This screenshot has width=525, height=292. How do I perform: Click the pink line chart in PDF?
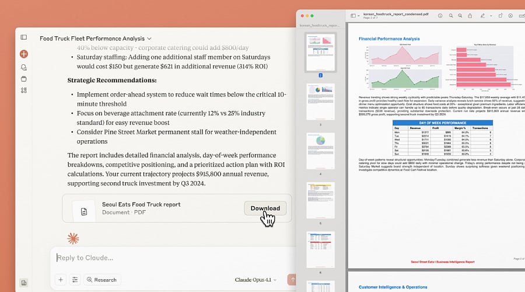pyautogui.click(x=403, y=55)
